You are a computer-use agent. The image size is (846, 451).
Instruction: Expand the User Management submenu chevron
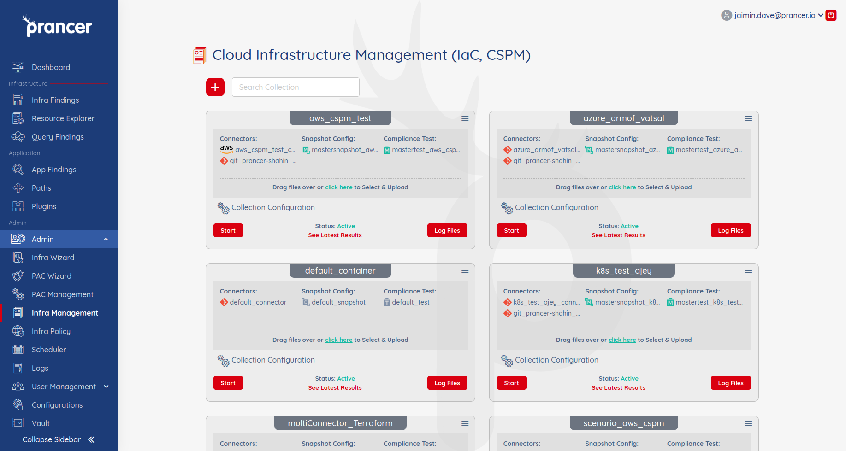point(106,387)
